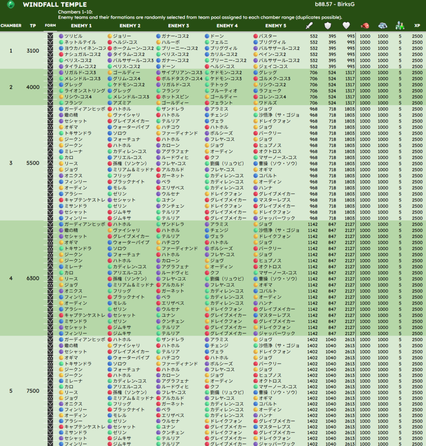Viewport: 426px width, 446px height.
Task: Click the formation icon in the メレンドル-コス3 row
Action: click(50, 78)
